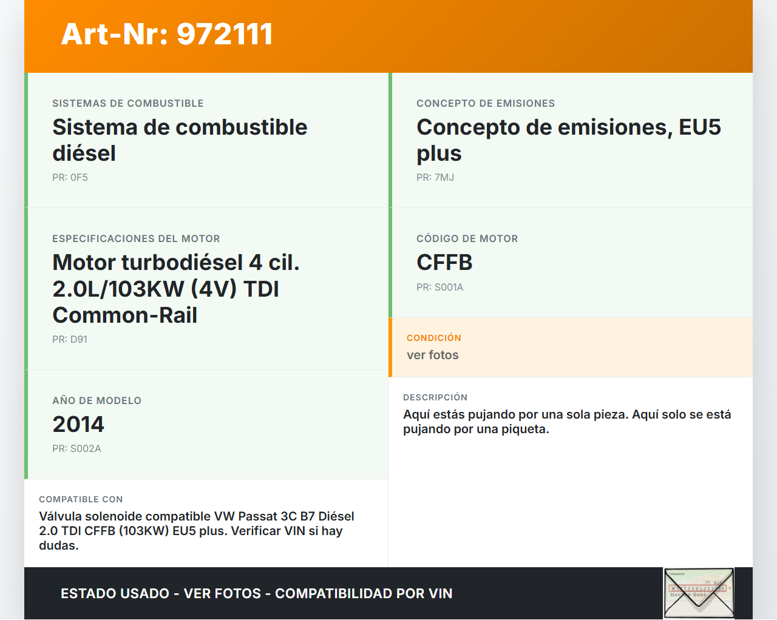This screenshot has width=777, height=620.
Task: Select 'Sistema de combustible diésel' text
Action: tap(180, 140)
